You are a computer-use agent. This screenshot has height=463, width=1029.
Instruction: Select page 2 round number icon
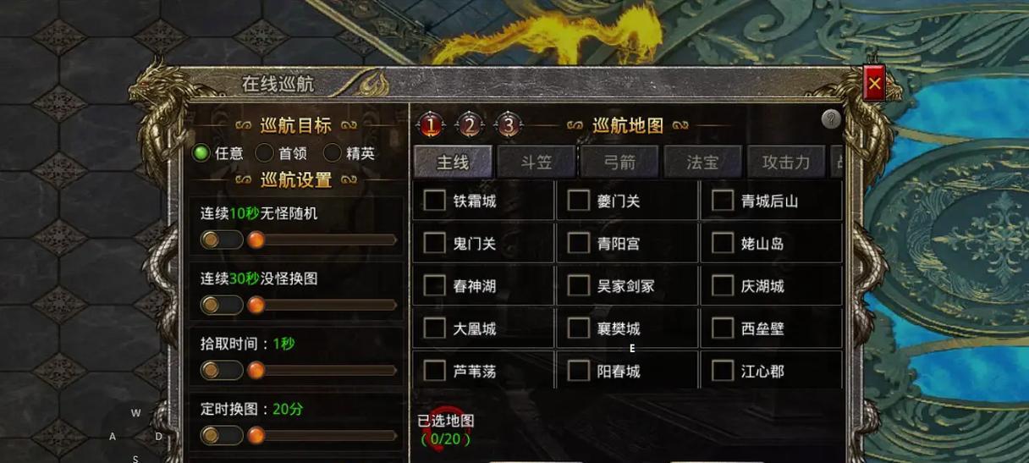tap(470, 126)
